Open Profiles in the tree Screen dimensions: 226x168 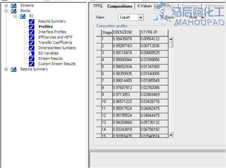tap(45, 27)
